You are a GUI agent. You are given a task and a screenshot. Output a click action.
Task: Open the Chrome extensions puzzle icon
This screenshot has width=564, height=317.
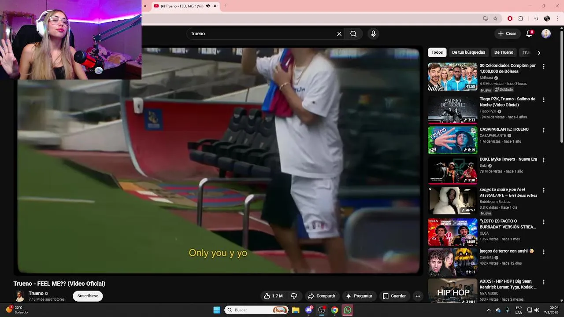521,18
